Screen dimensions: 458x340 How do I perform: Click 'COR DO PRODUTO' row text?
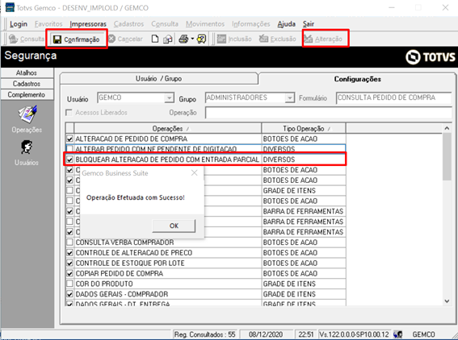coord(104,284)
